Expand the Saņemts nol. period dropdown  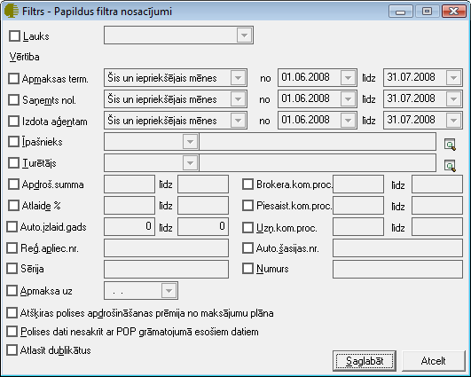point(239,99)
